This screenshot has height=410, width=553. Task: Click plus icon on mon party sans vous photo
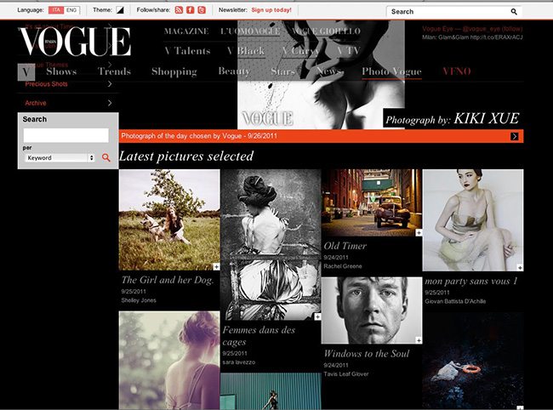(x=520, y=268)
